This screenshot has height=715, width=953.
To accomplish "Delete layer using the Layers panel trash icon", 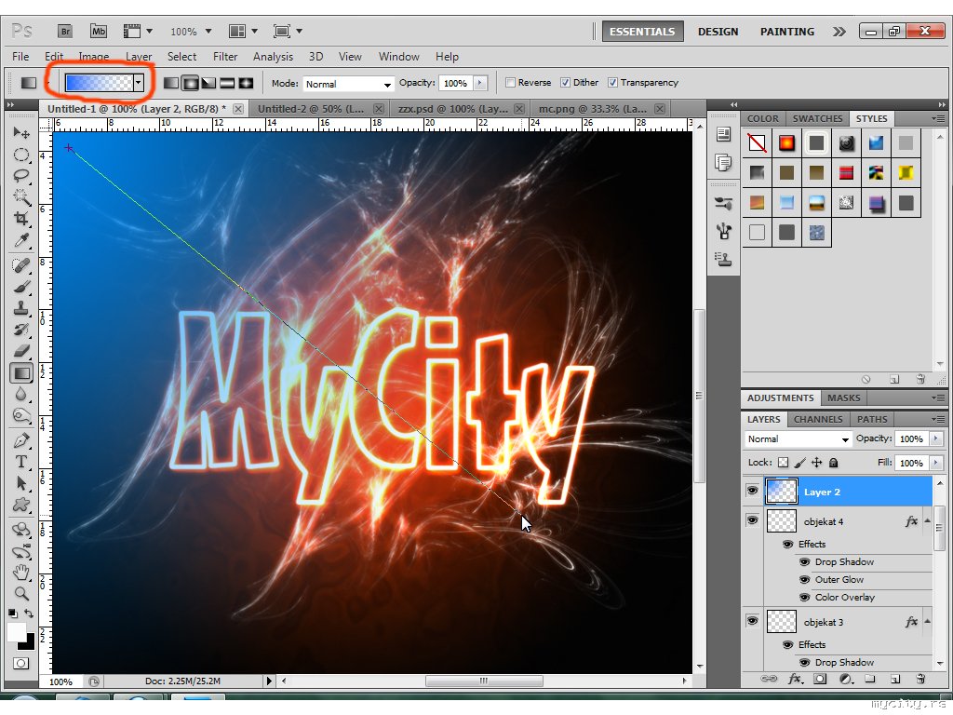I will (919, 680).
